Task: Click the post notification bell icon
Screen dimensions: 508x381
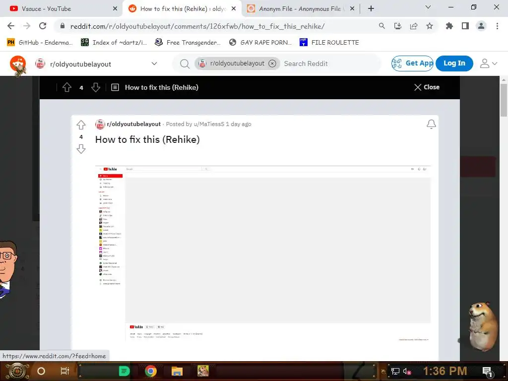Action: tap(431, 125)
